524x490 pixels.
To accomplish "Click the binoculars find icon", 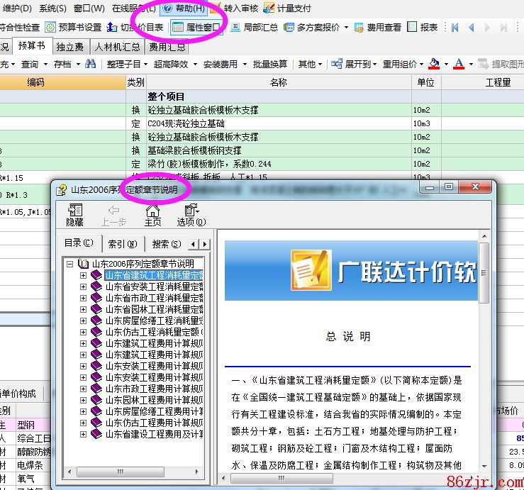I will point(90,64).
